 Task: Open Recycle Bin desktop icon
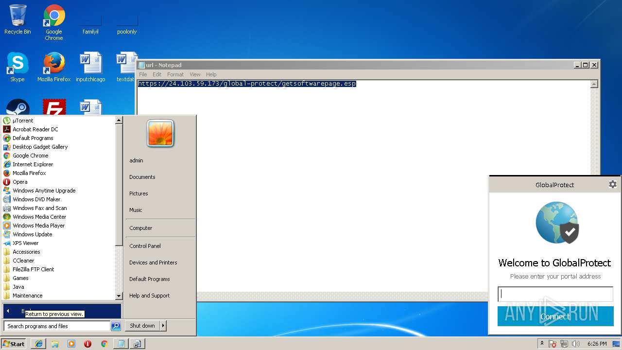tap(17, 19)
